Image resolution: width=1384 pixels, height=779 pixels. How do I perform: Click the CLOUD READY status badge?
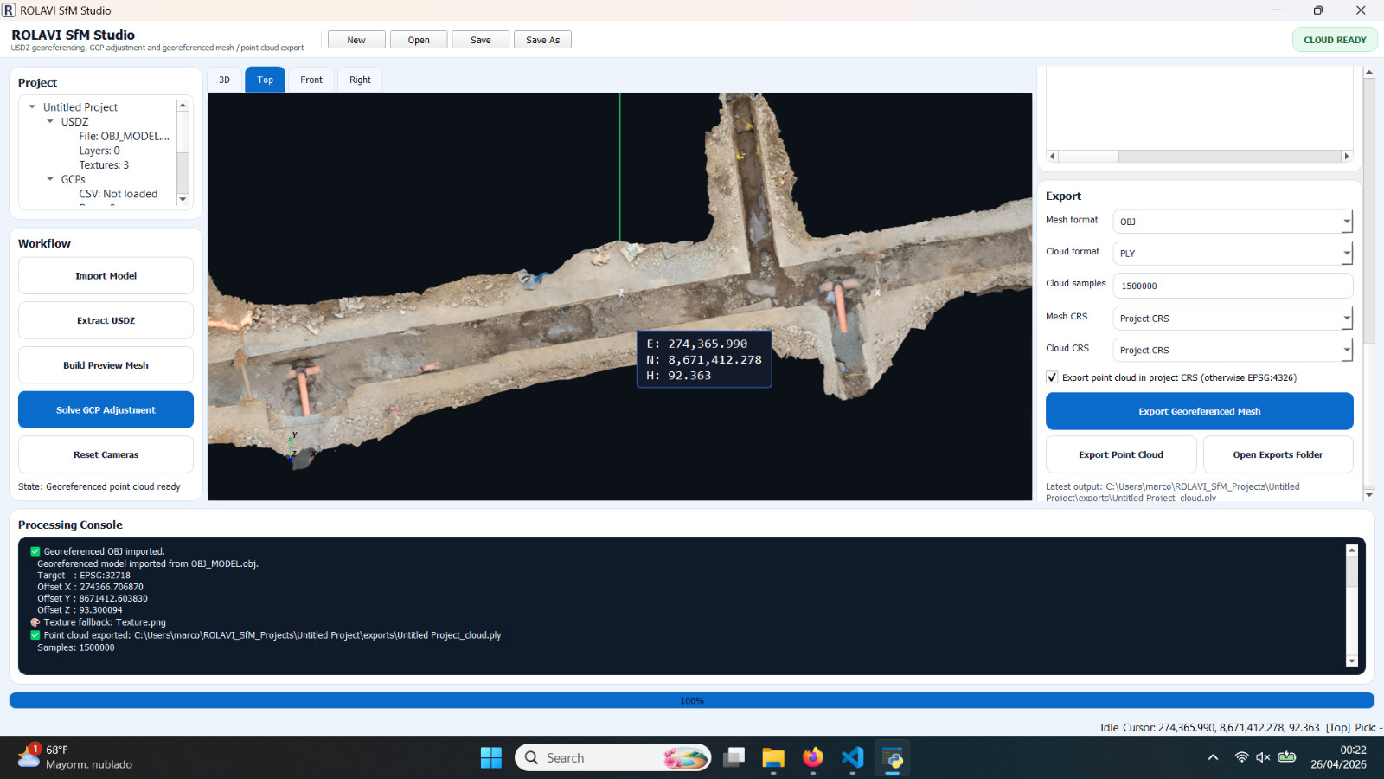(1335, 40)
